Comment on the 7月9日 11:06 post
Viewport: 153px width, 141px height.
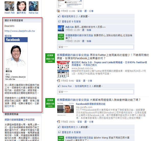80,11
